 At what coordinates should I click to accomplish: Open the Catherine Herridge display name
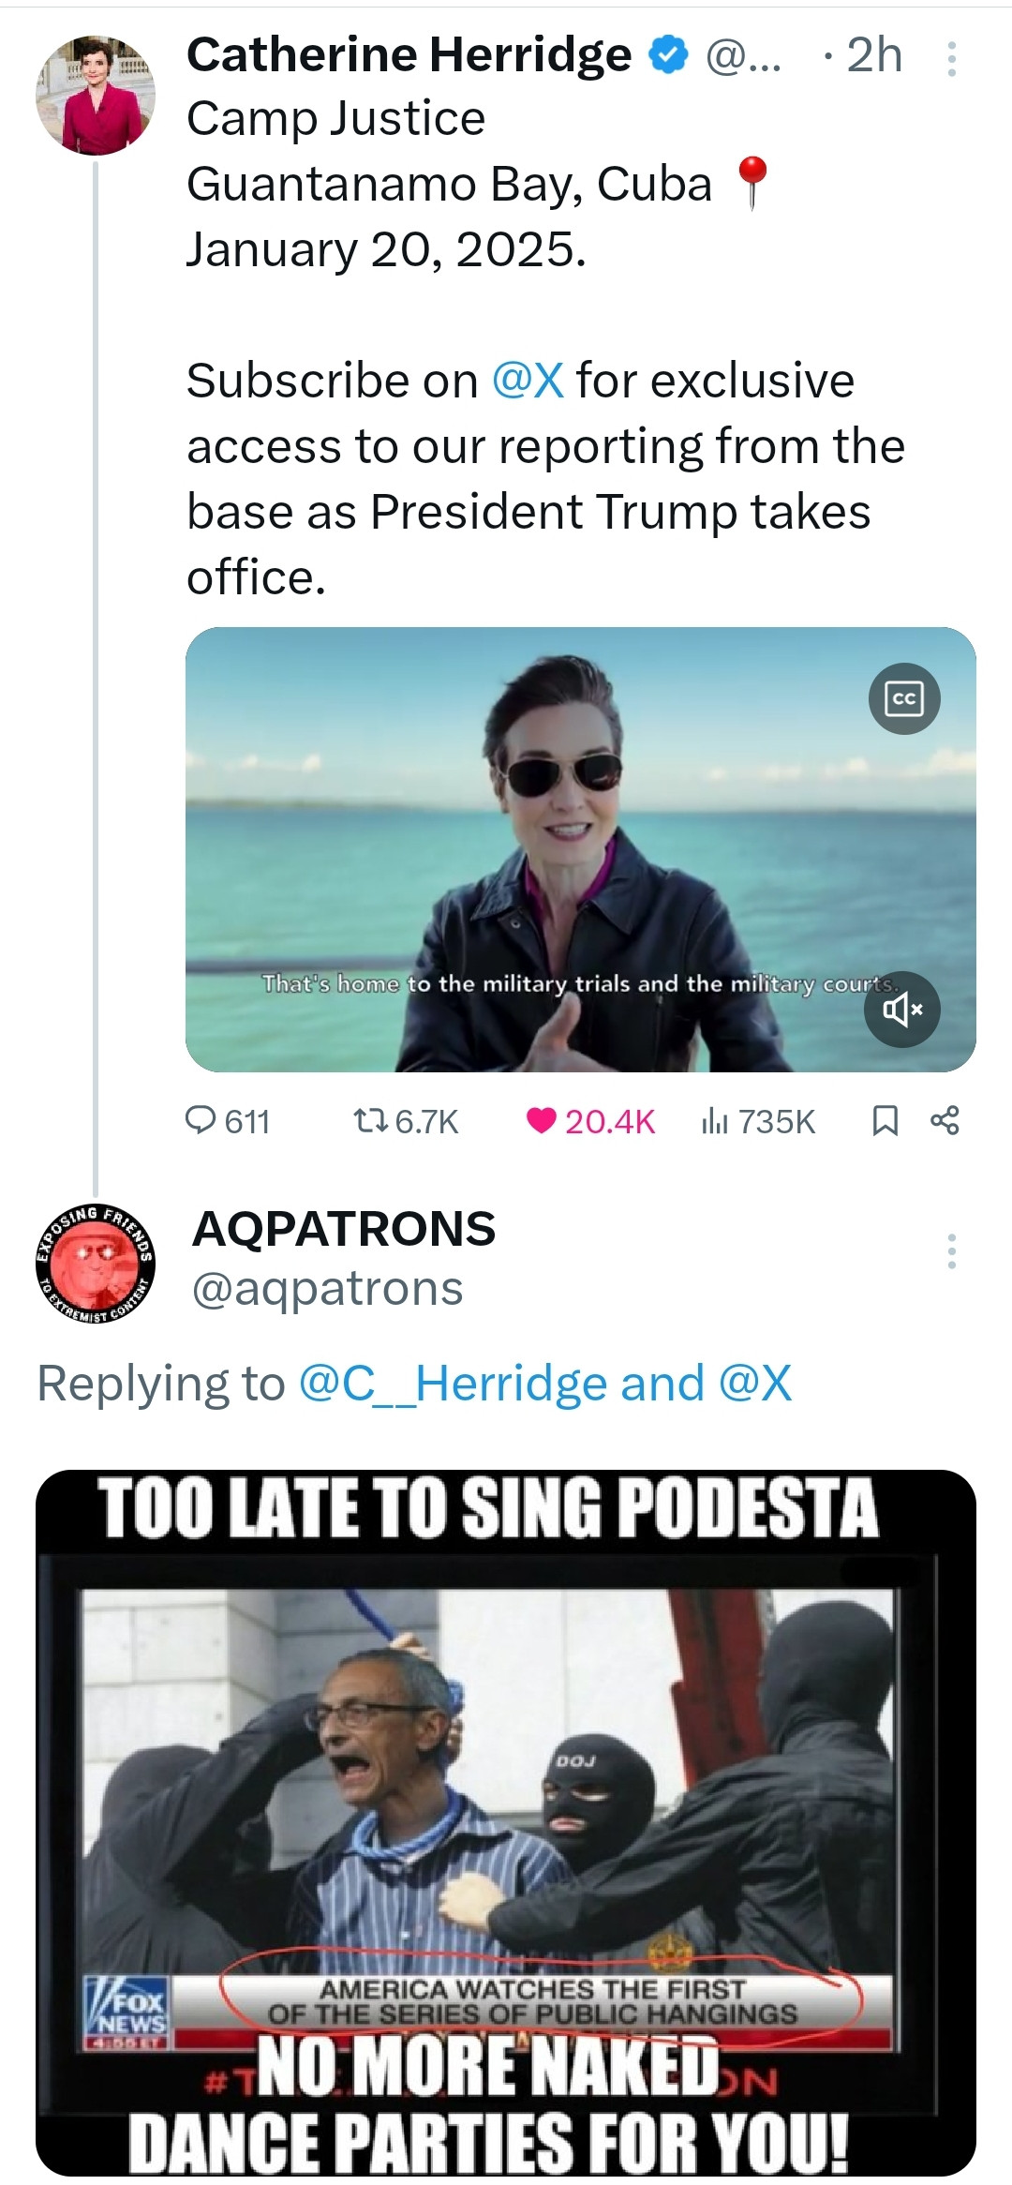(x=409, y=55)
